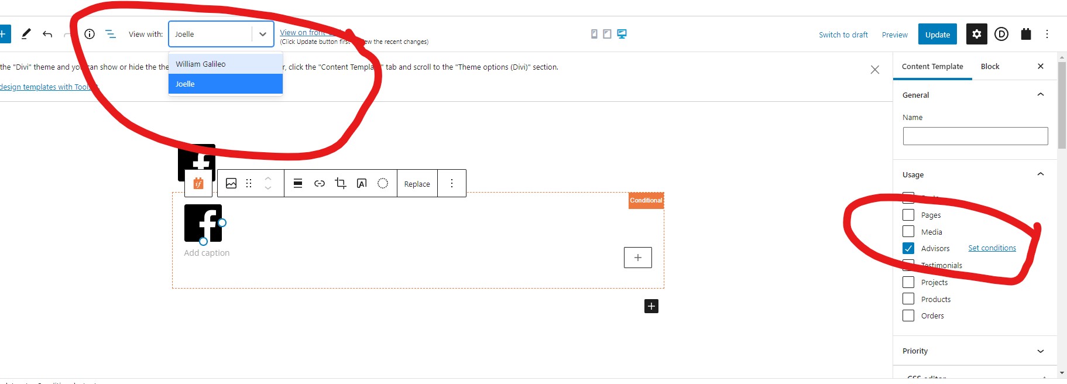Select the orange conditional block icon

(x=198, y=183)
